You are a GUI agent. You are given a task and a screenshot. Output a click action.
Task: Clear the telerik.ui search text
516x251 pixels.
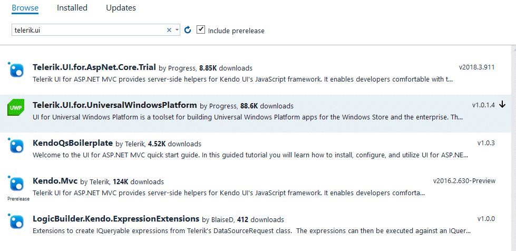[169, 31]
